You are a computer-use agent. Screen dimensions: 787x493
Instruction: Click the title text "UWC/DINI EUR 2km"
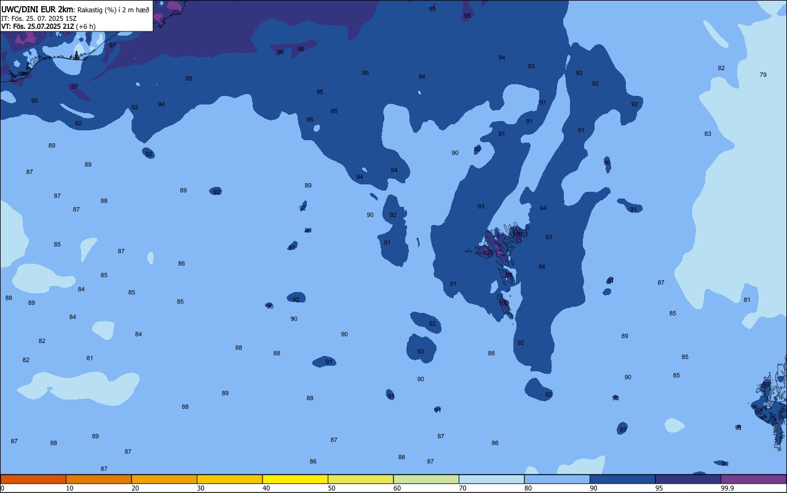tap(38, 9)
